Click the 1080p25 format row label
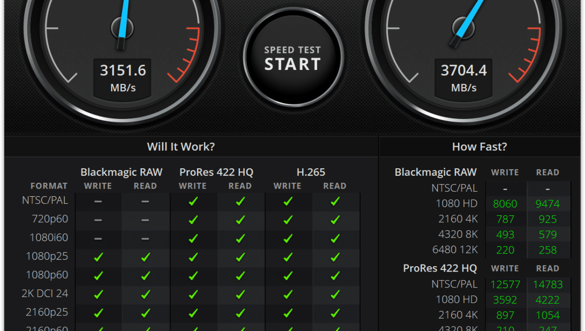 tap(47, 256)
